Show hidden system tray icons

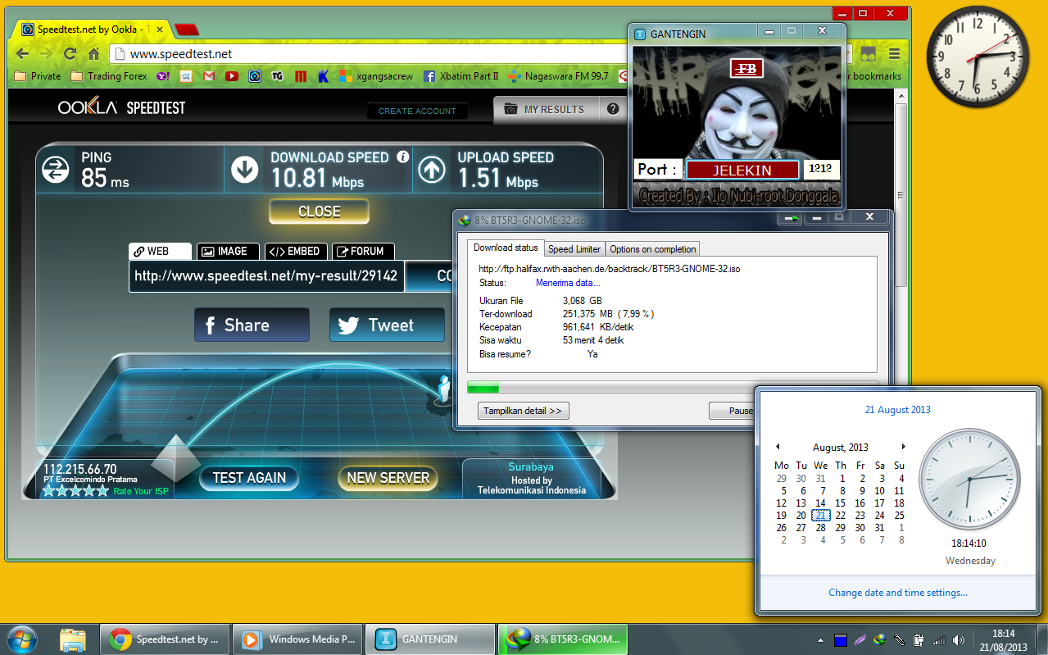pos(821,639)
